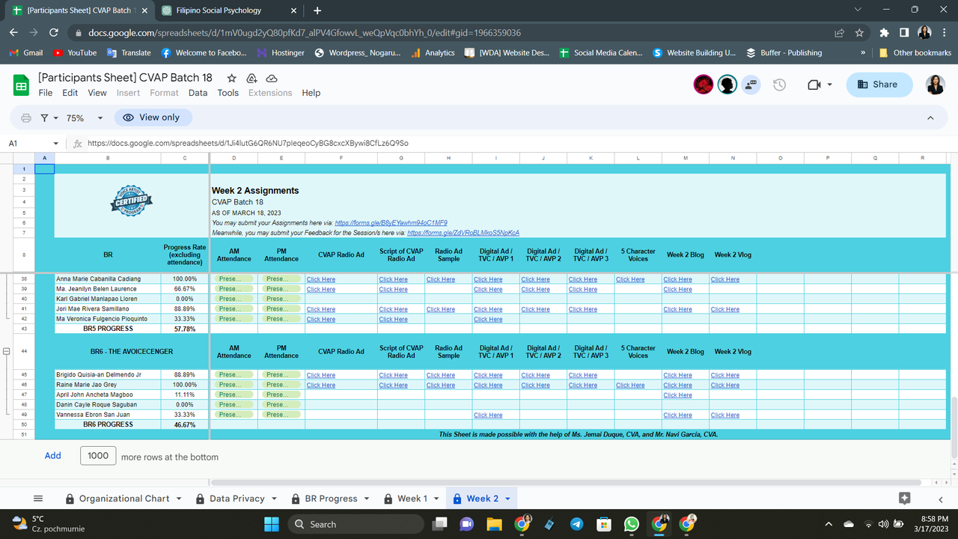Open the Organizational Chart tab dropdown arrow
Screen dimensions: 958x539
tap(178, 499)
